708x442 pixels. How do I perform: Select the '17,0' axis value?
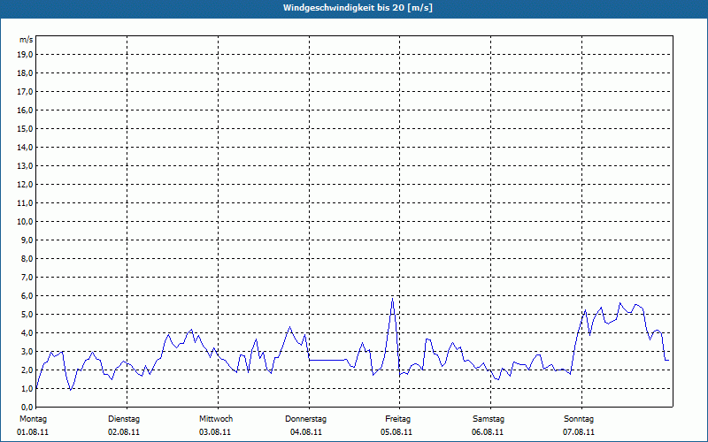pyautogui.click(x=25, y=92)
